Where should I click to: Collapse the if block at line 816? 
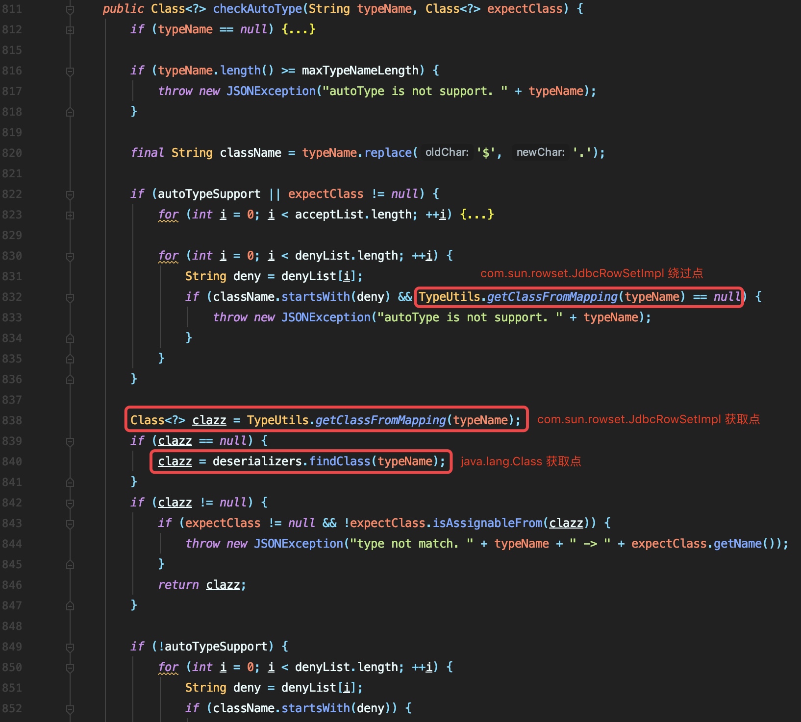[70, 71]
